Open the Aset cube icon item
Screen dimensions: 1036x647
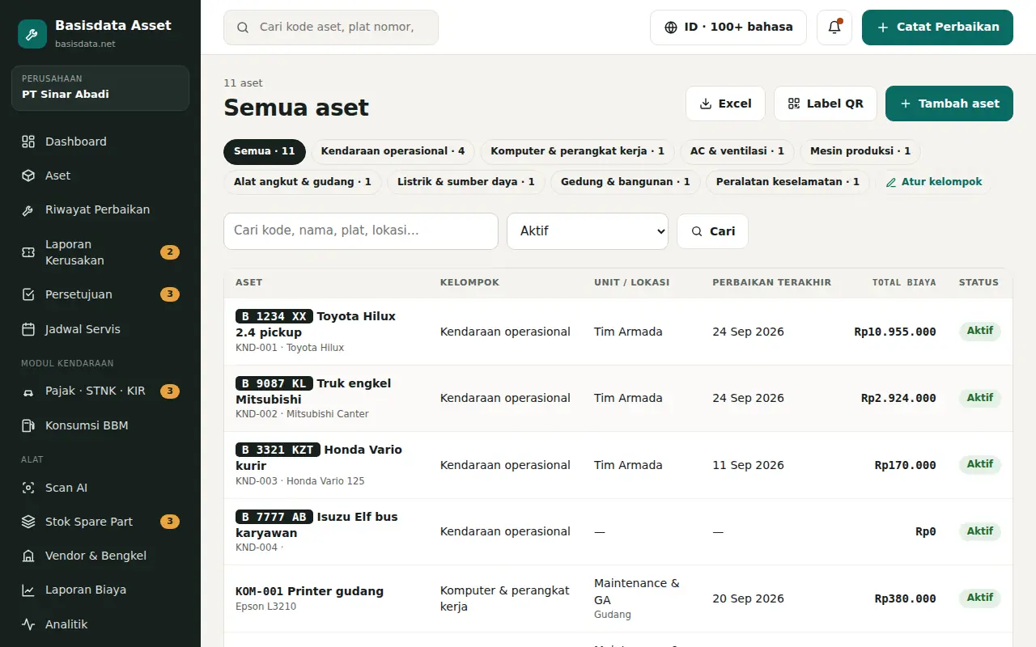click(x=100, y=175)
